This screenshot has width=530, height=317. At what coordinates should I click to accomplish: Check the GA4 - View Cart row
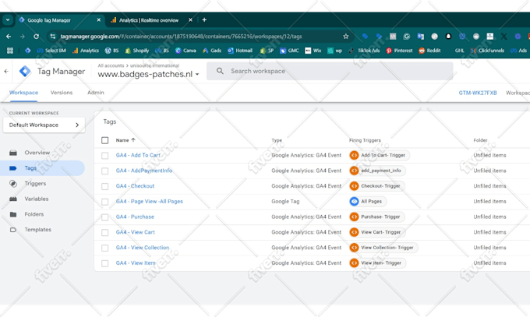(104, 233)
